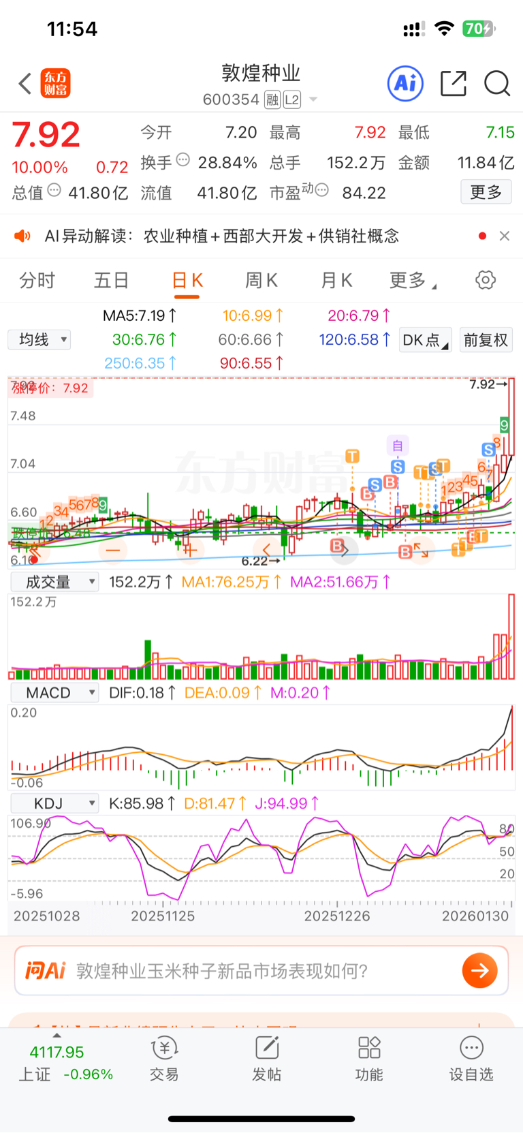The width and height of the screenshot is (523, 1133).
Task: Tap the 20251226 date label
Action: pyautogui.click(x=337, y=916)
